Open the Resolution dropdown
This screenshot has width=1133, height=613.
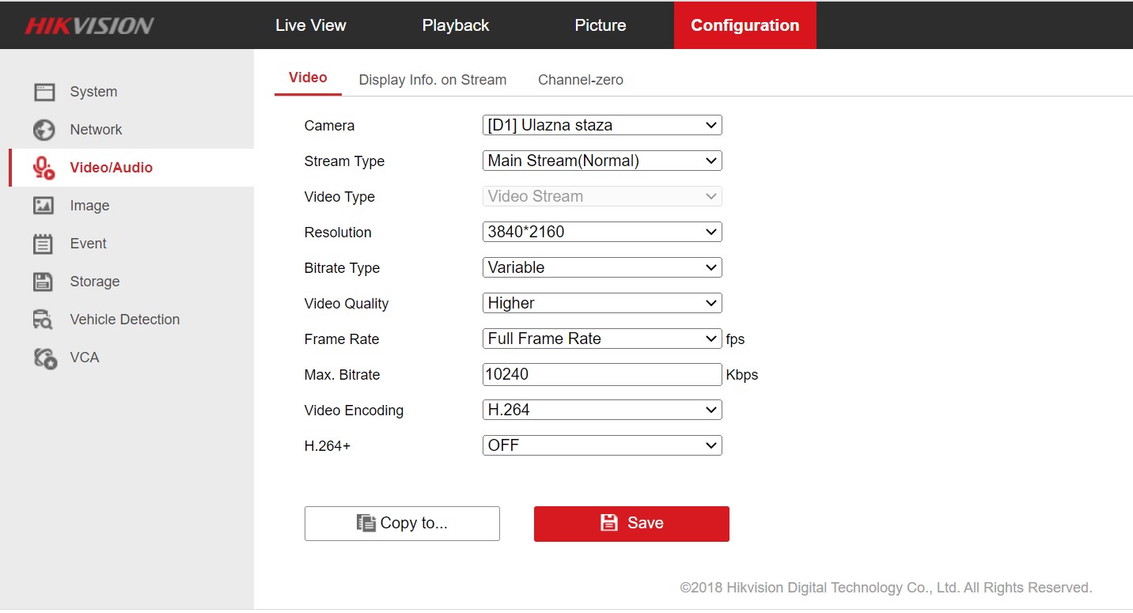(601, 232)
